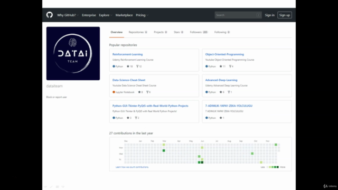Screen dimensions: 338x190
Task: Open the Advanced-Deep-Learning repository
Action: click(x=221, y=80)
